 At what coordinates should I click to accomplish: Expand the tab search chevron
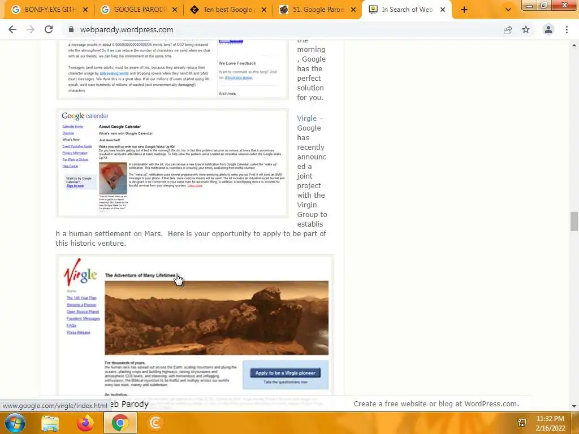coord(508,10)
